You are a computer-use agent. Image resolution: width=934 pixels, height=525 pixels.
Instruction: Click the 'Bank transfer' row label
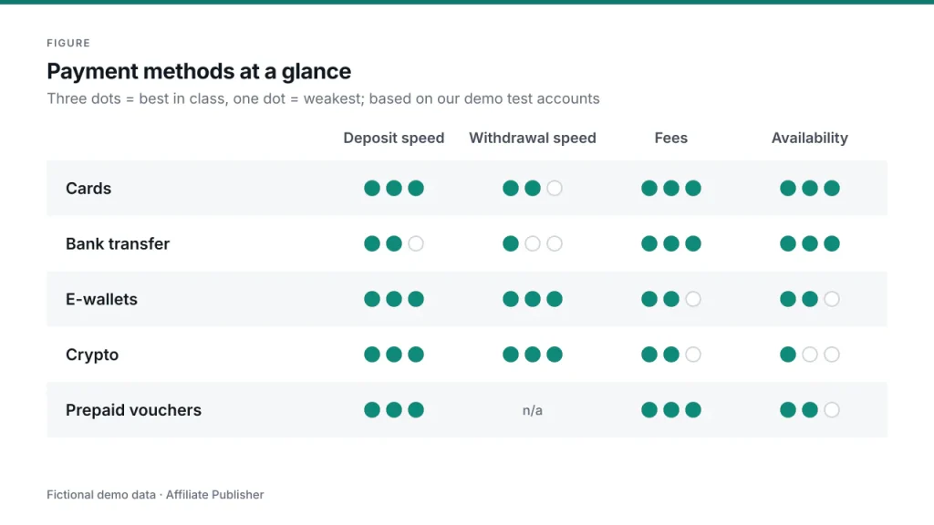click(118, 243)
